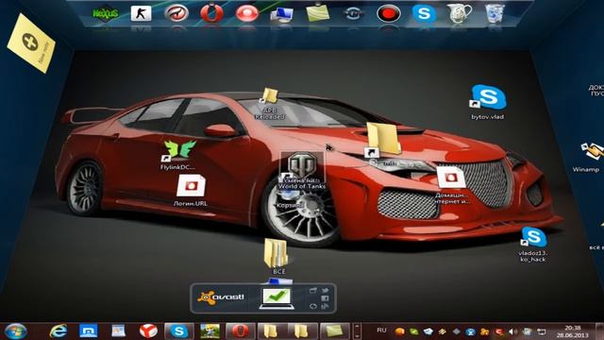
Task: Open the green sticky note in dock
Action: [x=318, y=12]
